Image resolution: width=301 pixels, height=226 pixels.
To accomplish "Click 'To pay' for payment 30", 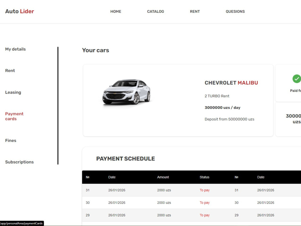I will coord(205,203).
